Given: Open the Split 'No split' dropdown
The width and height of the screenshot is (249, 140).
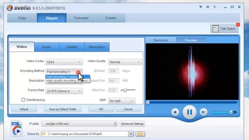Looking at the screenshot, I should tap(121, 101).
